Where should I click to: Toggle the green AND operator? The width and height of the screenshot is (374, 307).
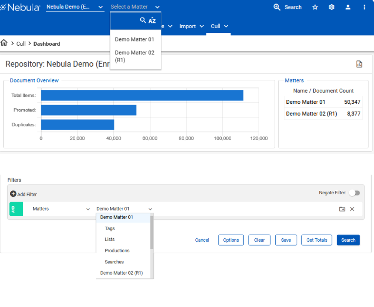tap(13, 209)
